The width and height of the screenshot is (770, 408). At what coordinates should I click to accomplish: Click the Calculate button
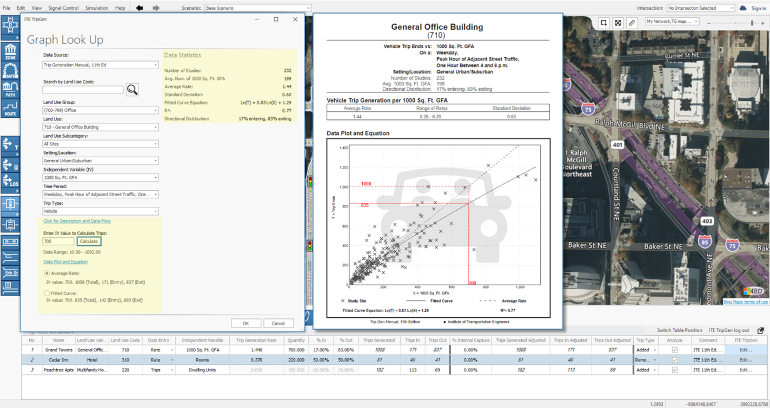(x=89, y=241)
